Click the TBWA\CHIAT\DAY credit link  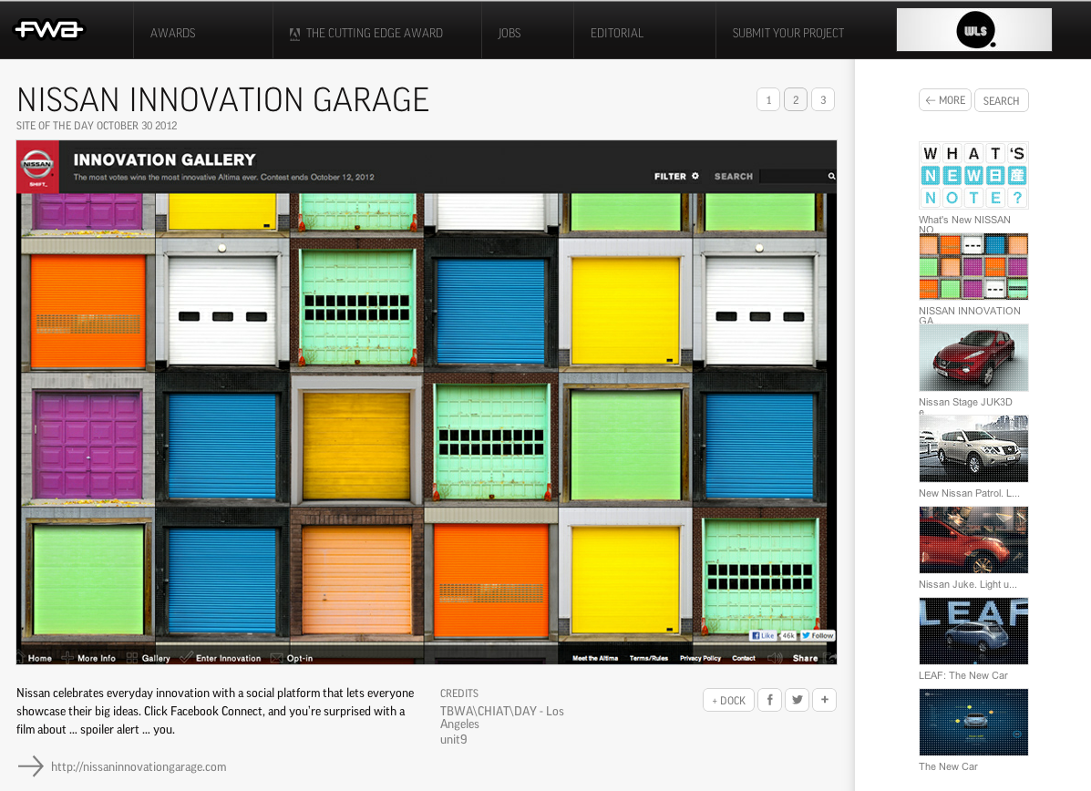[501, 717]
